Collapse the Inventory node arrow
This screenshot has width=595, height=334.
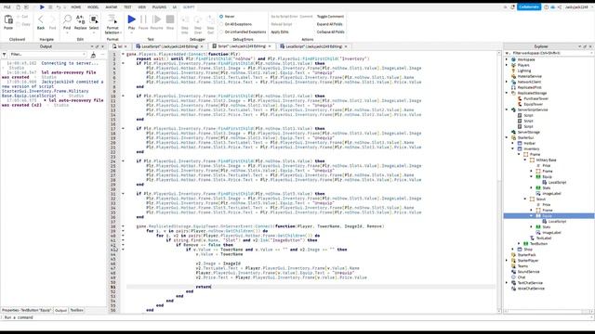(513, 148)
